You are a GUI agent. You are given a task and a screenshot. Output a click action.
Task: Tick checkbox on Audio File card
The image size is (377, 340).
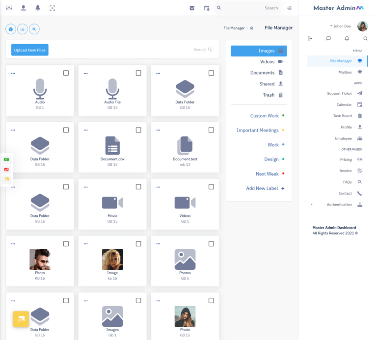pos(138,73)
